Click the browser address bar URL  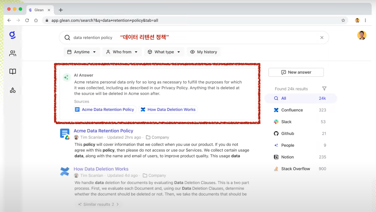tap(105, 20)
